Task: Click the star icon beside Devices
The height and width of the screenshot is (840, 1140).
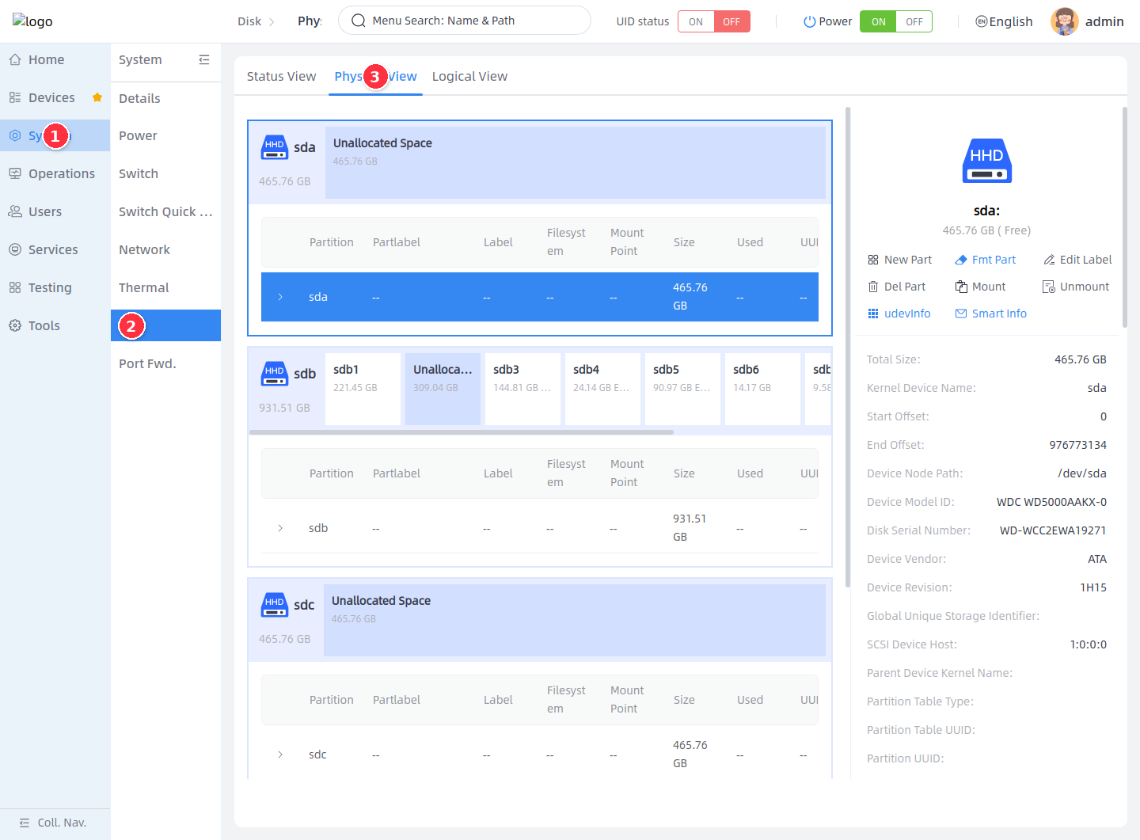Action: coord(97,97)
